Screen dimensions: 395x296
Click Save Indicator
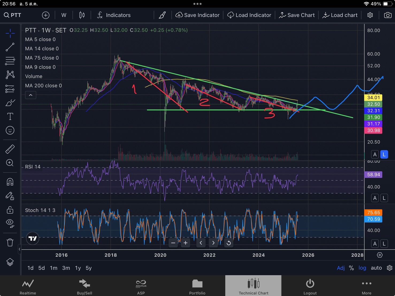click(197, 15)
